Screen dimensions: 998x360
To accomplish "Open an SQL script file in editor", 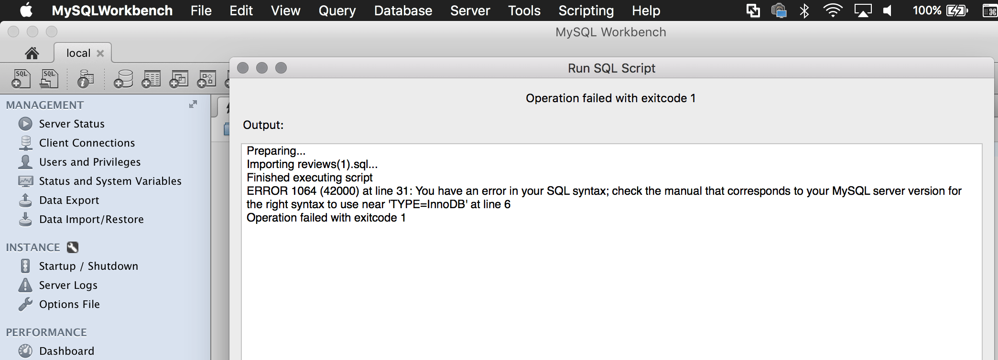I will pyautogui.click(x=49, y=79).
